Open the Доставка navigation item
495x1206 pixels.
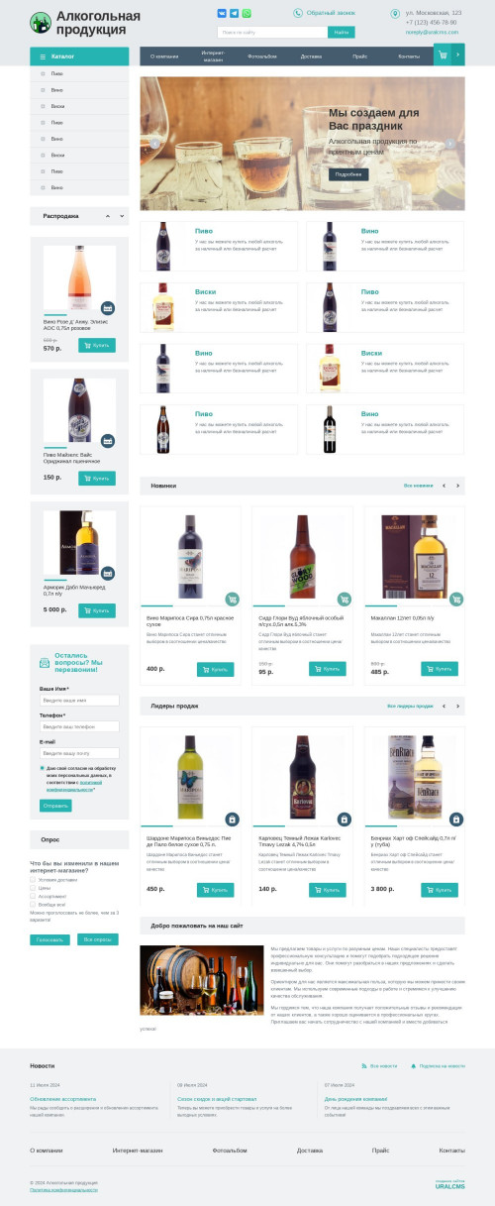(x=311, y=56)
